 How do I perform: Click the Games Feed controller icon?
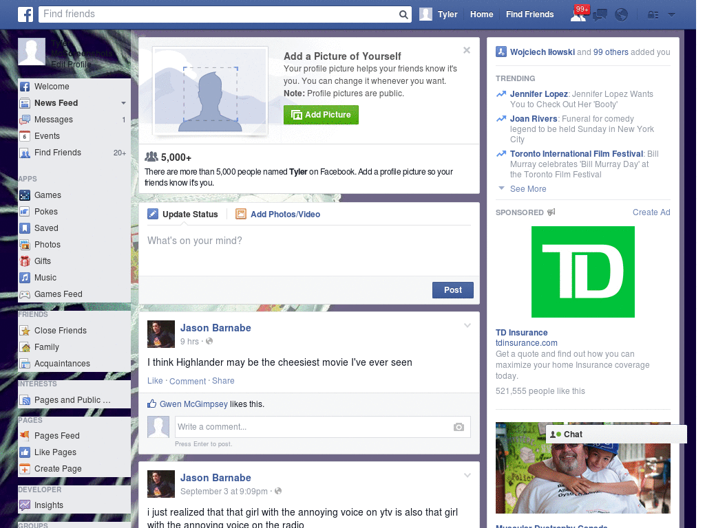pos(25,294)
